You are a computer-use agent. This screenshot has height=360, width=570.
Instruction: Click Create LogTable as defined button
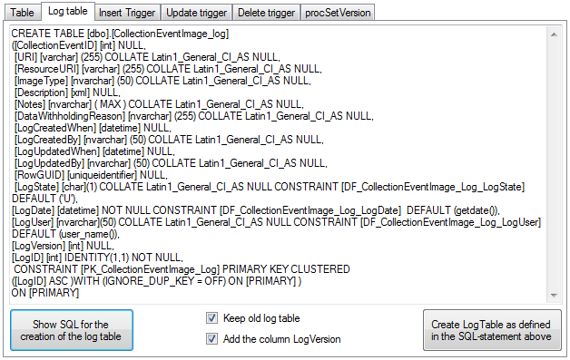tap(492, 330)
